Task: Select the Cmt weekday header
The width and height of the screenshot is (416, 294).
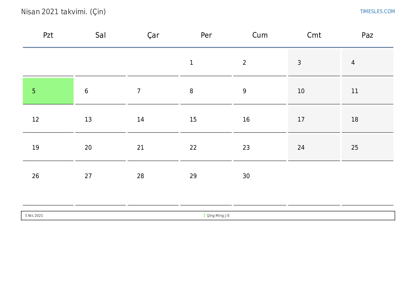Action: 314,35
